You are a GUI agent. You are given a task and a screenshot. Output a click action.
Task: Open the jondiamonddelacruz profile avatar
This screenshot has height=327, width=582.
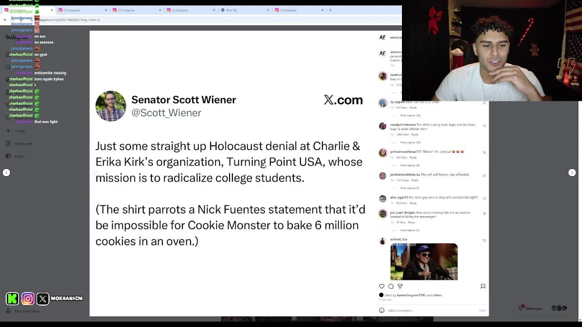tap(383, 176)
